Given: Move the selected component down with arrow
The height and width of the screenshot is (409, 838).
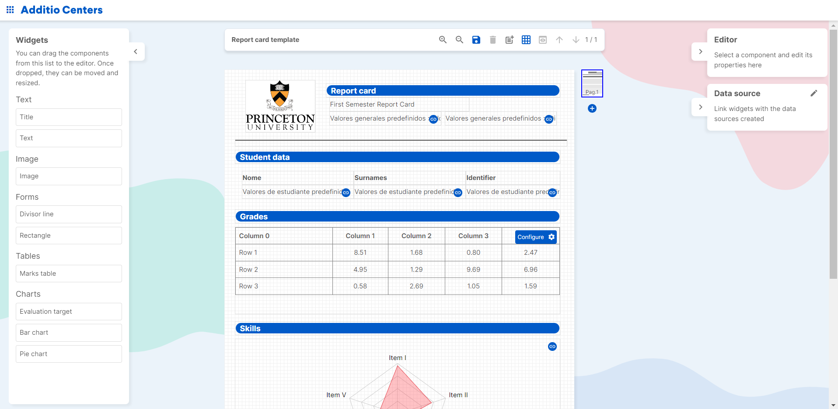Looking at the screenshot, I should pyautogui.click(x=576, y=39).
